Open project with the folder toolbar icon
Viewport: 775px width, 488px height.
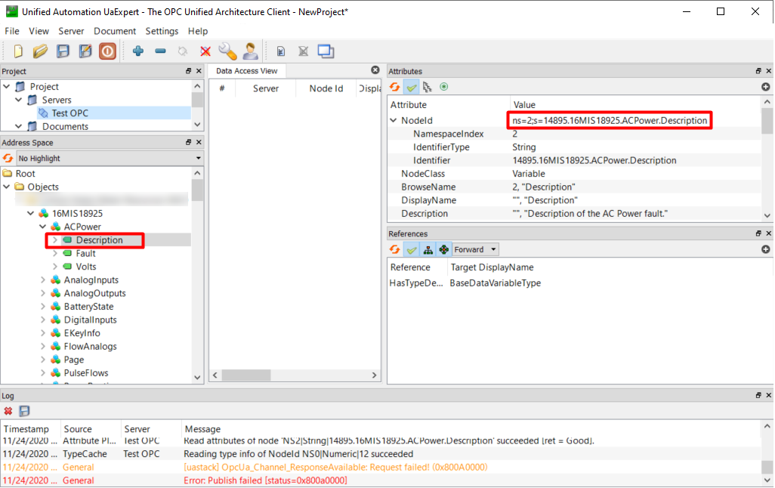[40, 51]
